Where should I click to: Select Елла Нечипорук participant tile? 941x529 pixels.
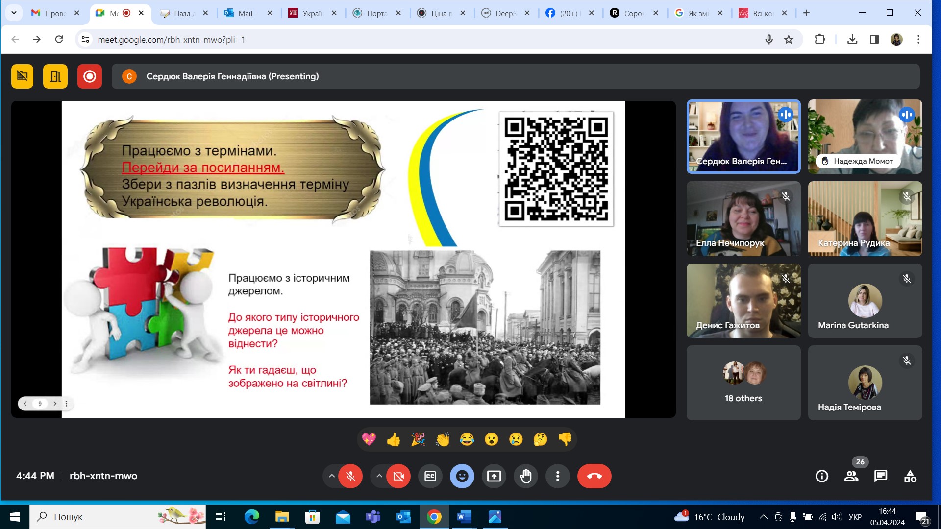(743, 218)
